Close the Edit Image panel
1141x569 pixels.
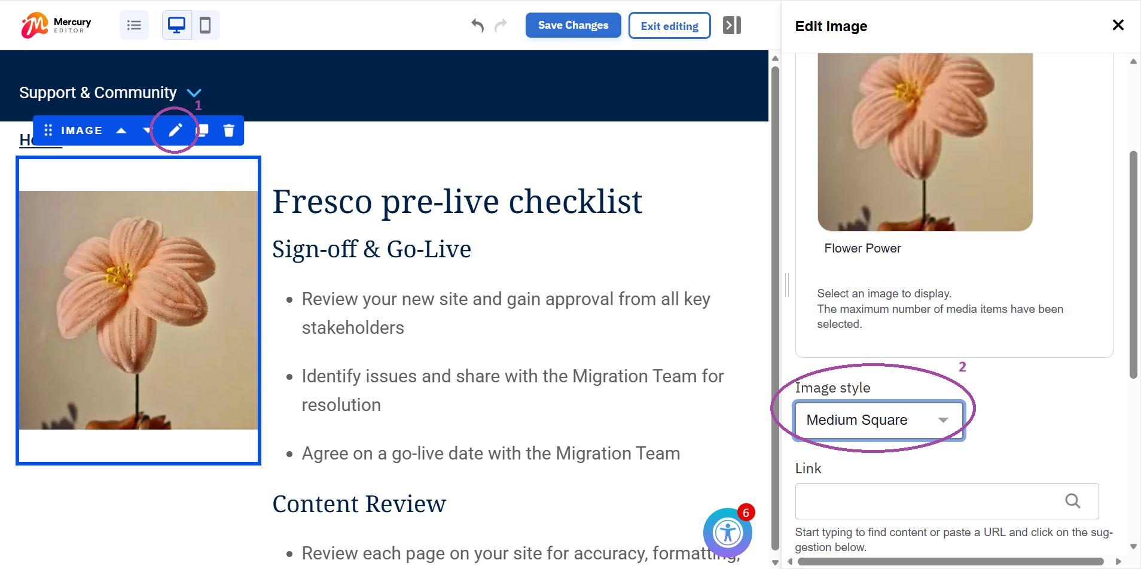pyautogui.click(x=1118, y=25)
